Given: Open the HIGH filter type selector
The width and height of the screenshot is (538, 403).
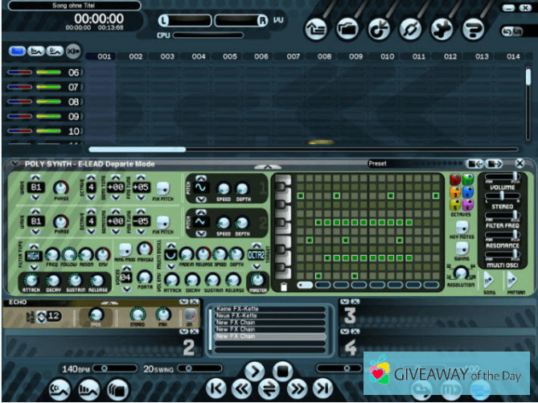Looking at the screenshot, I should pos(34,256).
